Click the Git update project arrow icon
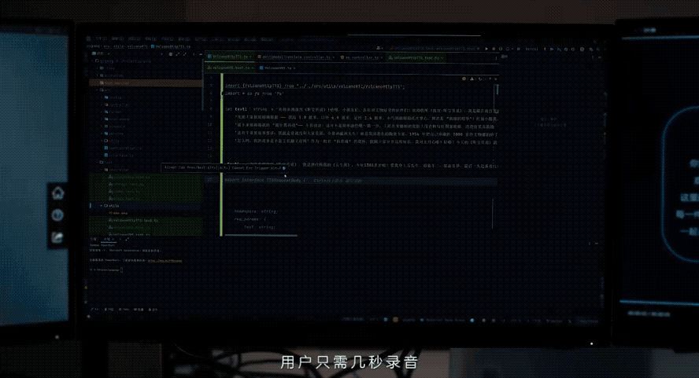This screenshot has height=378, width=699. [545, 49]
